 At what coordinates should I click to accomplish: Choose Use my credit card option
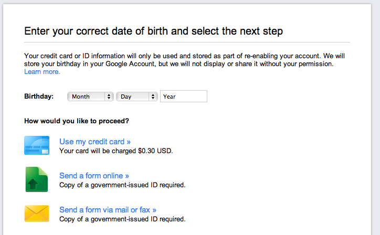point(95,142)
